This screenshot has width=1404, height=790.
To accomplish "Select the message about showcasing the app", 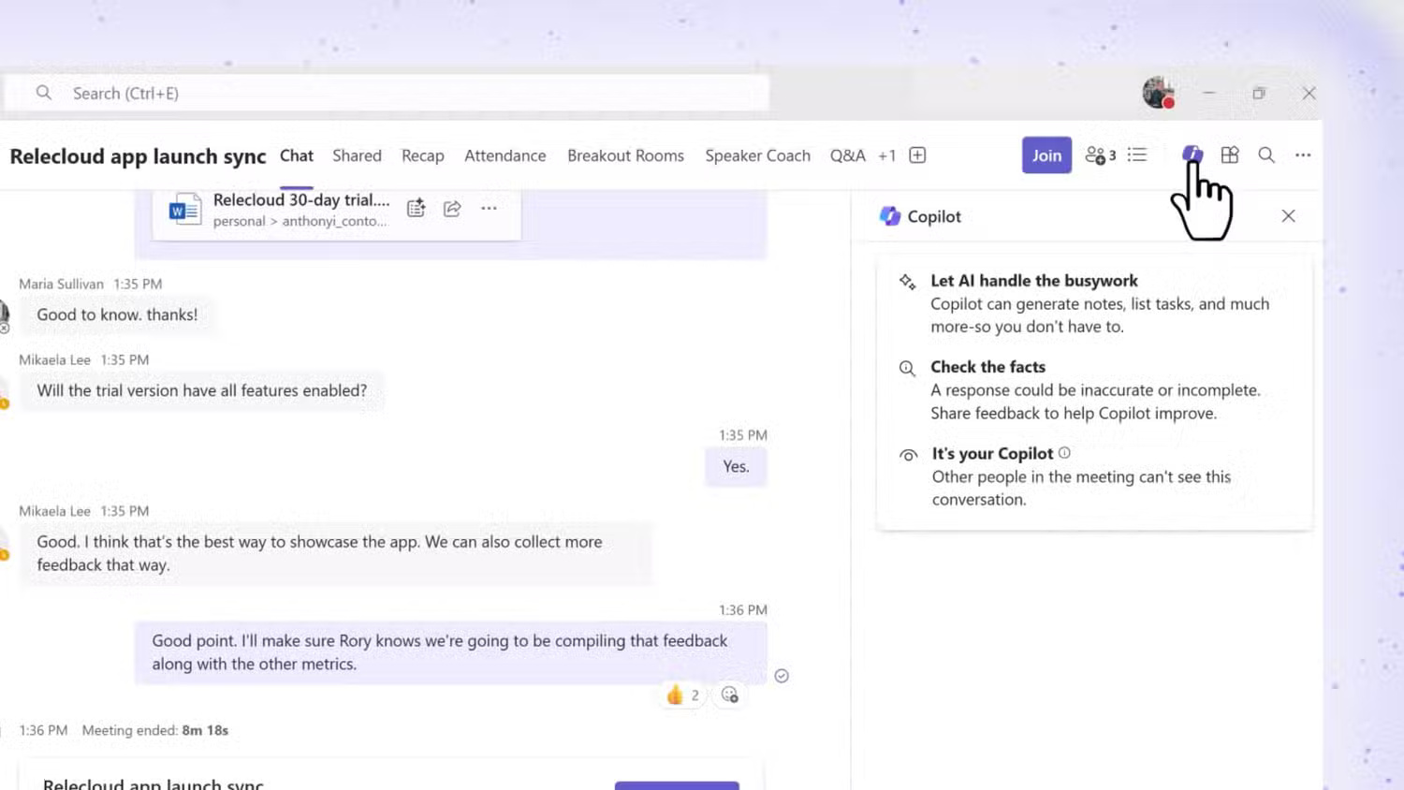I will [337, 553].
